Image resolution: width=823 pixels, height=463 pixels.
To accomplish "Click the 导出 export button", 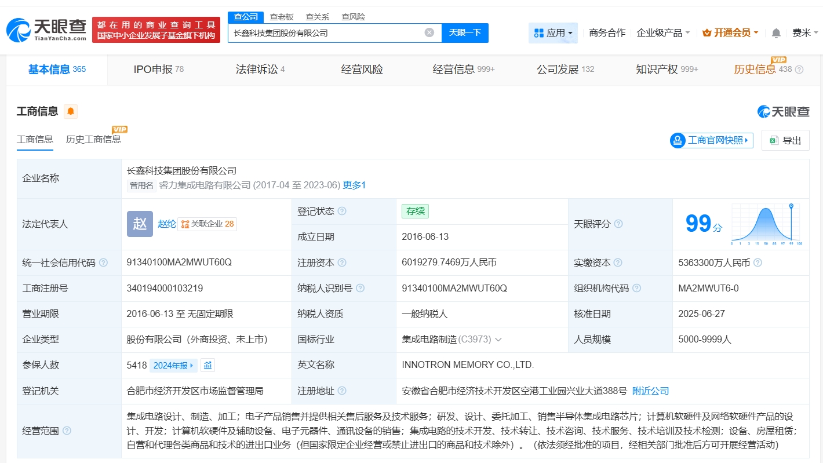I will tap(785, 140).
